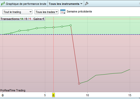Viewport: 140px width, 99px height.
Task: Click the yellow '6' axis marker
Action: [x=53, y=95]
